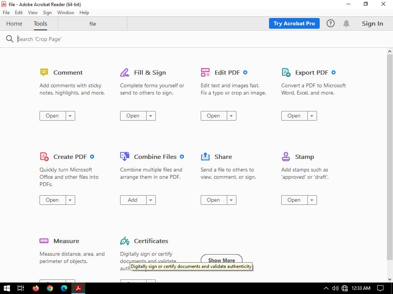Click the help question mark icon
The width and height of the screenshot is (393, 294).
[x=330, y=23]
